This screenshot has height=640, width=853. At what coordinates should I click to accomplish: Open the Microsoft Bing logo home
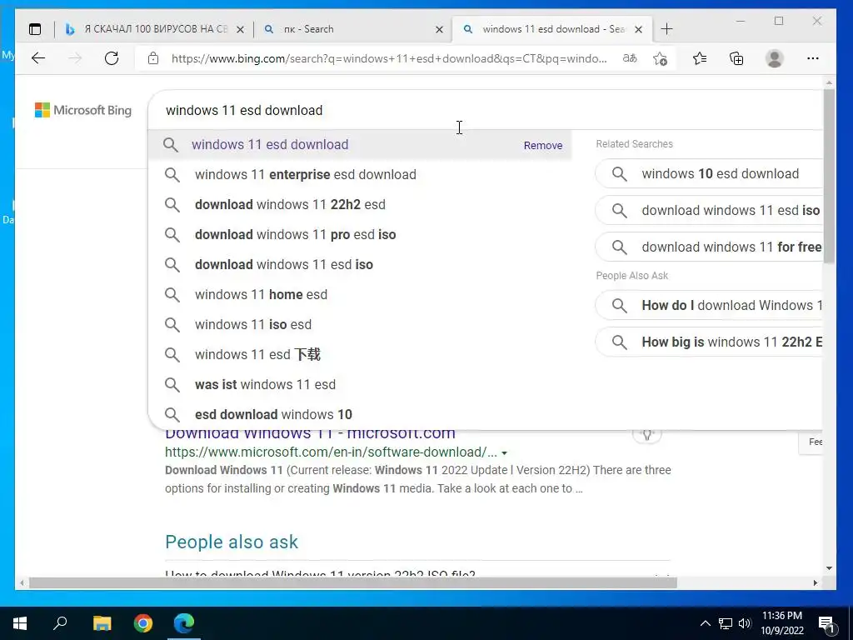(83, 110)
